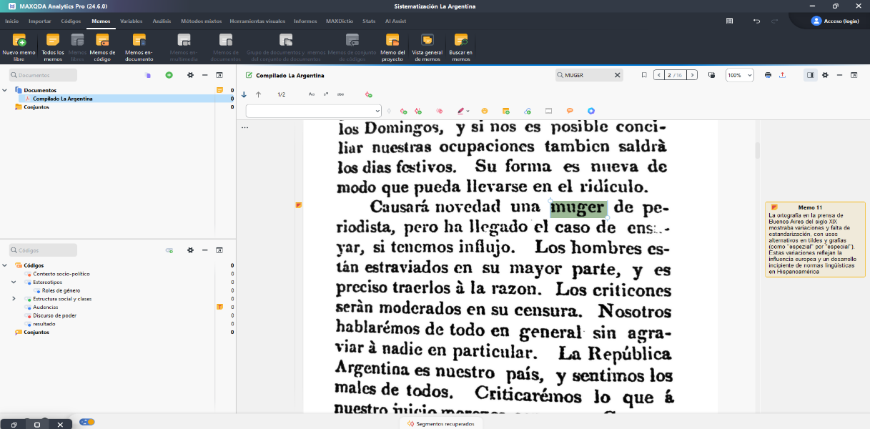
Task: Switch to the Importar tab
Action: [39, 21]
